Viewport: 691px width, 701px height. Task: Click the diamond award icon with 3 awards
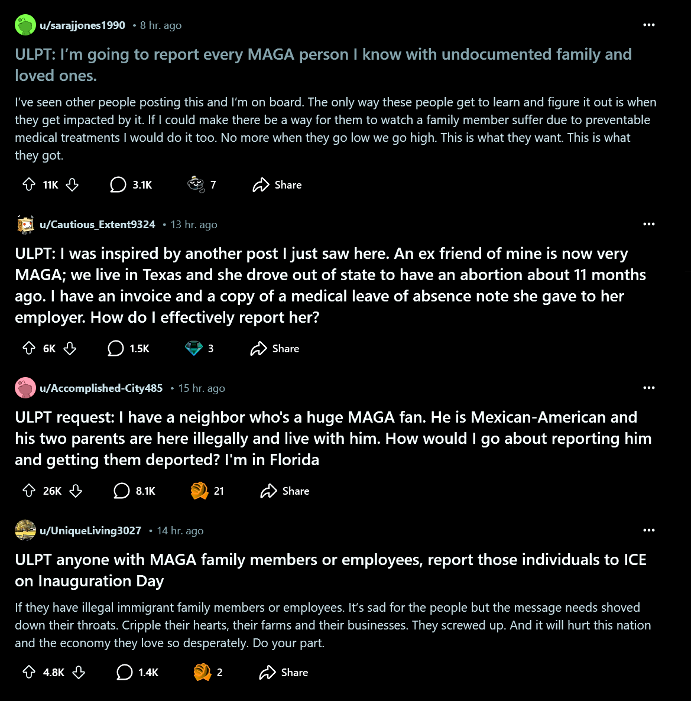click(x=194, y=349)
